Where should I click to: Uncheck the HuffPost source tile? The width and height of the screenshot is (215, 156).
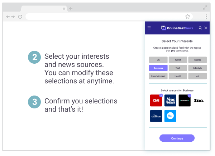pos(185,101)
